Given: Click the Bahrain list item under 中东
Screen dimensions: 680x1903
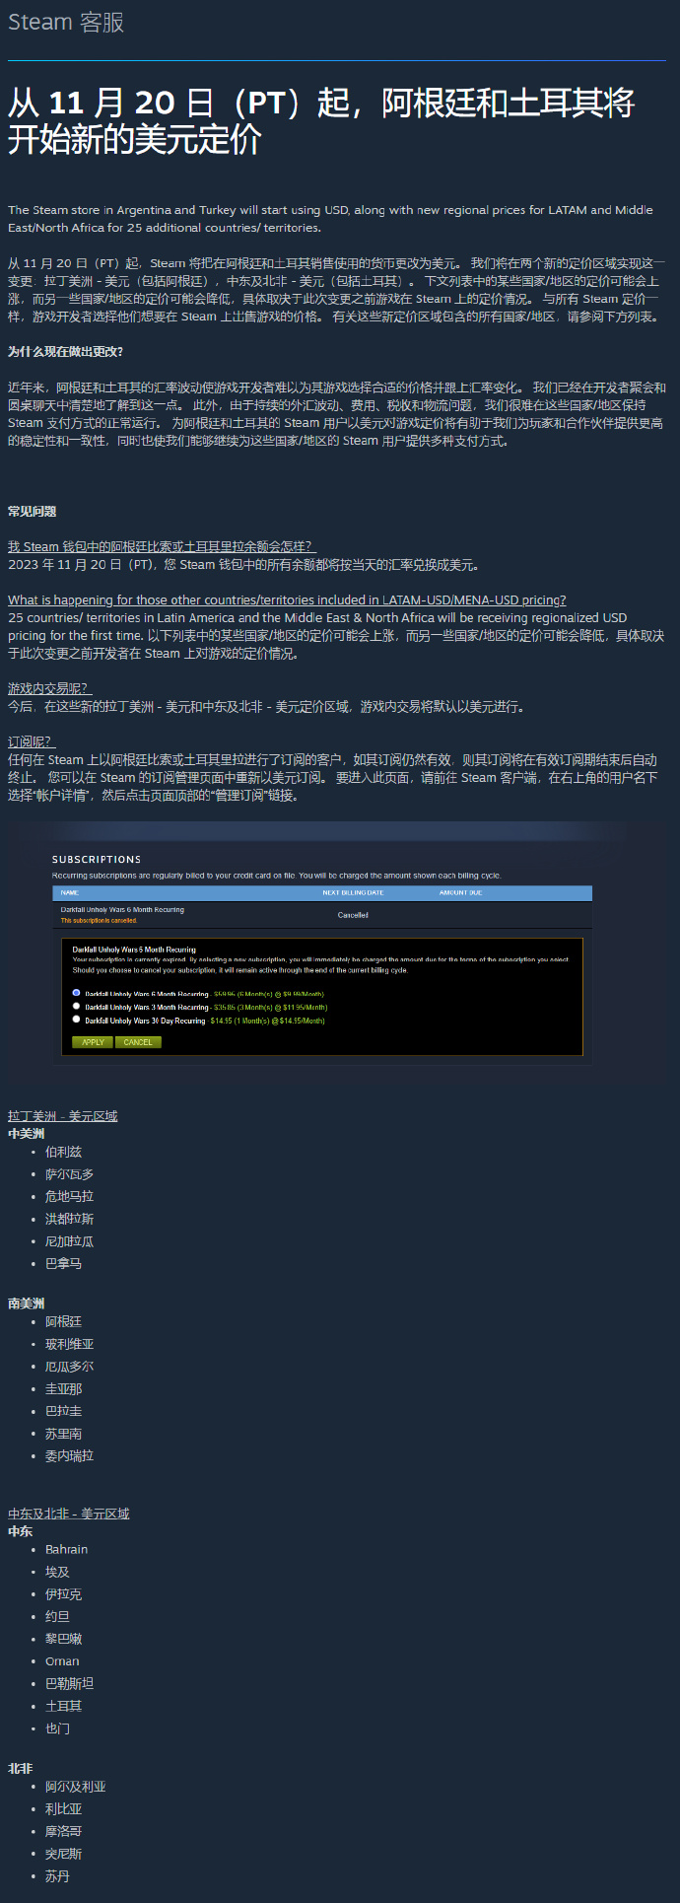Looking at the screenshot, I should (66, 1550).
